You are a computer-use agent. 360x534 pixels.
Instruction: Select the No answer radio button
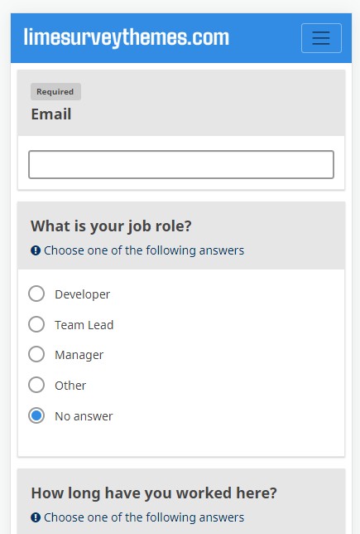(x=36, y=415)
